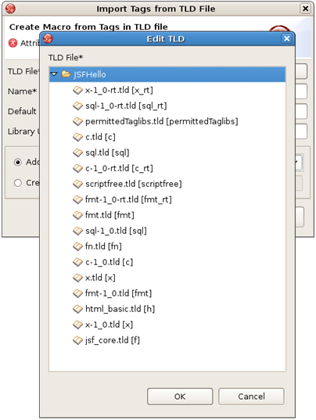Click the c.tld file icon
The height and width of the screenshot is (420, 316).
coord(77,137)
